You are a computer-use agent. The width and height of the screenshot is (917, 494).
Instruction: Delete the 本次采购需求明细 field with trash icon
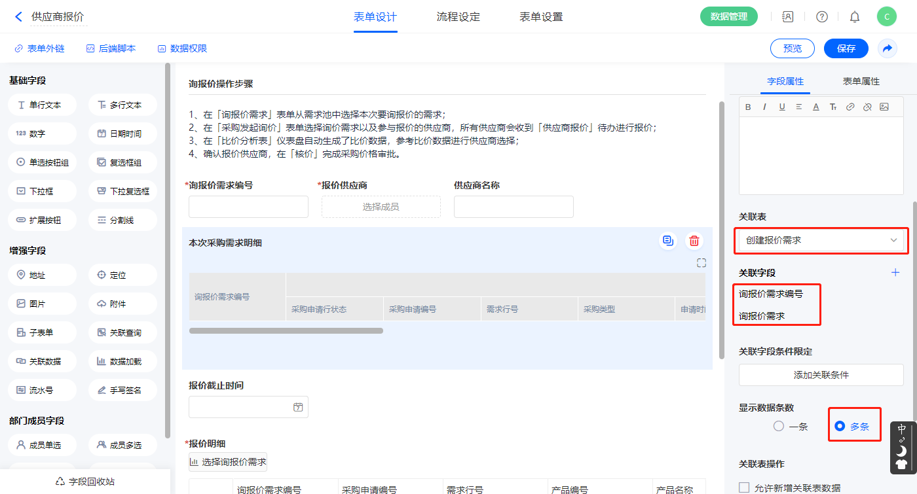pos(694,241)
